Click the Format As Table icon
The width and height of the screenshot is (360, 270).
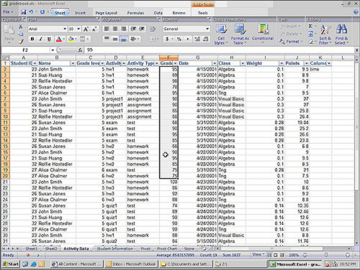pos(239,32)
